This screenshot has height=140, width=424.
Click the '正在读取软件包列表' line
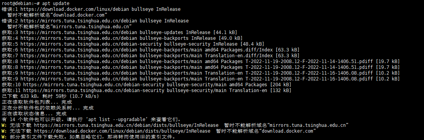(x=37, y=102)
